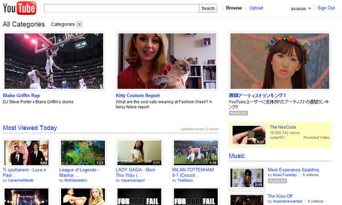Viewport: 342px width, 205px height.
Task: Open The NeoCube title link
Action: (283, 127)
